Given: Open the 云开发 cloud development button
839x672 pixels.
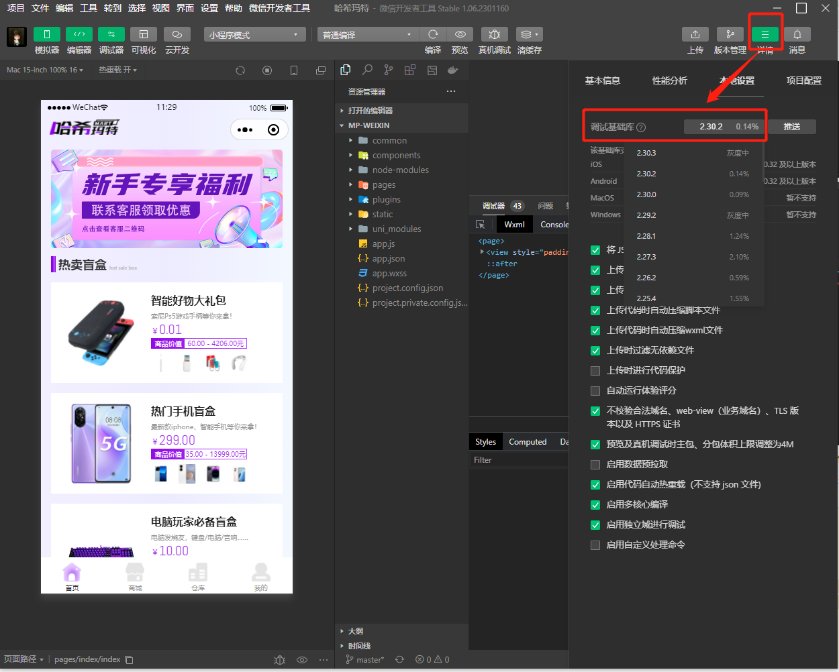Looking at the screenshot, I should pos(177,34).
